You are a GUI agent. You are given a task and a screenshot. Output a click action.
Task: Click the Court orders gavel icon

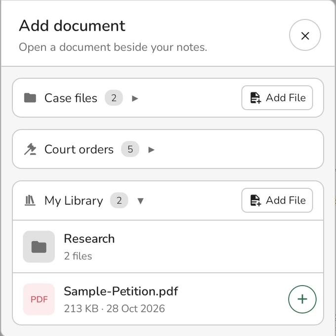coord(30,149)
